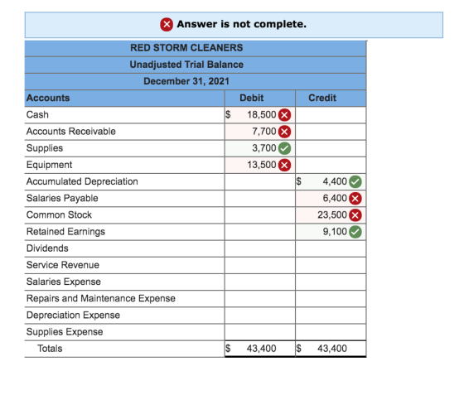Click the red X beside Common Stock 23,500

(355, 215)
